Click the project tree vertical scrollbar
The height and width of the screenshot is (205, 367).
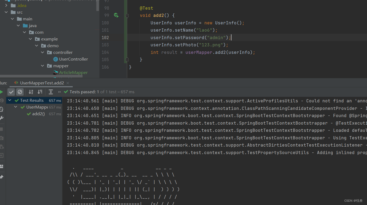click(x=98, y=5)
